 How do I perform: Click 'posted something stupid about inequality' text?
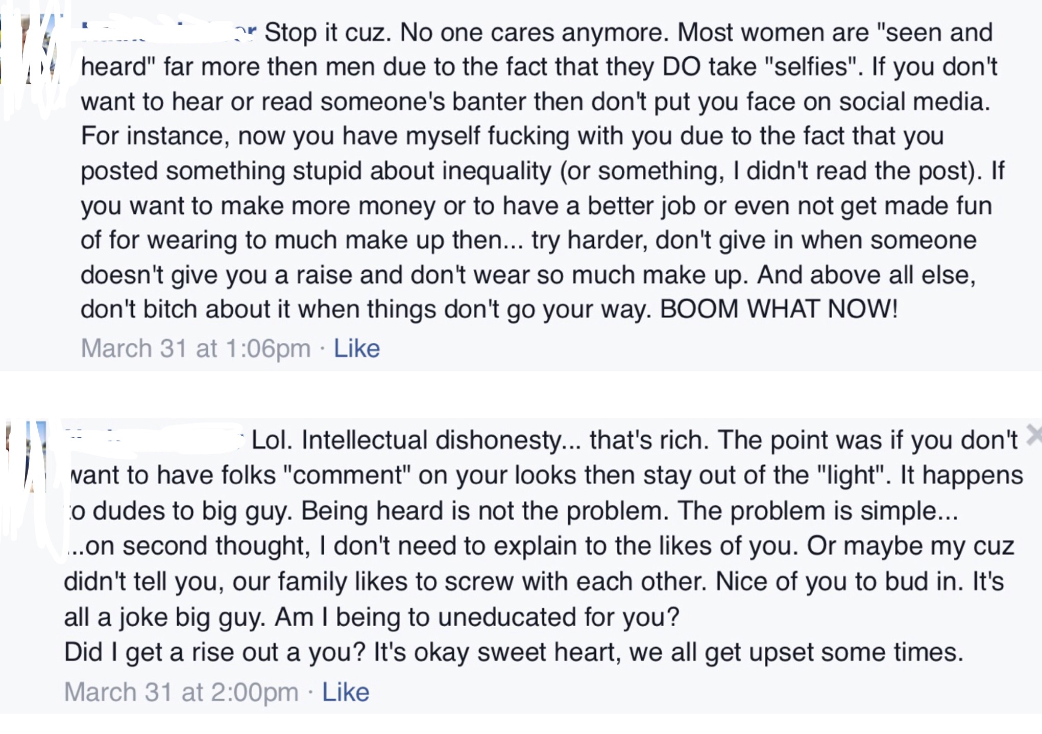[316, 171]
